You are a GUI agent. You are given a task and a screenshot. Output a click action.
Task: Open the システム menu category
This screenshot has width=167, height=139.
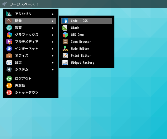click(x=31, y=69)
